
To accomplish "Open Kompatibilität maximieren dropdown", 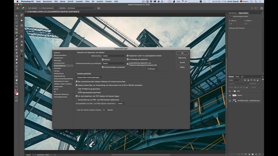I will 121,104.
